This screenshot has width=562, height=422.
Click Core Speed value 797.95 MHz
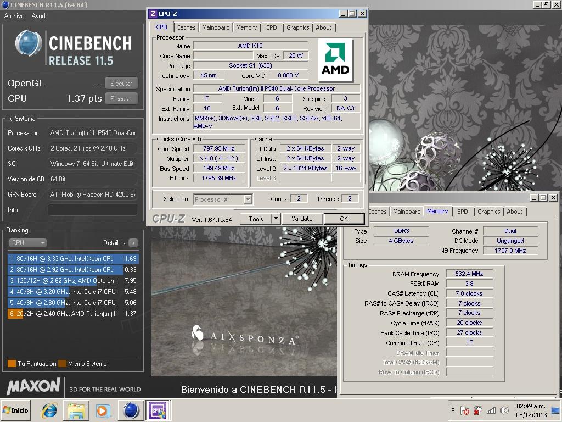(x=218, y=148)
